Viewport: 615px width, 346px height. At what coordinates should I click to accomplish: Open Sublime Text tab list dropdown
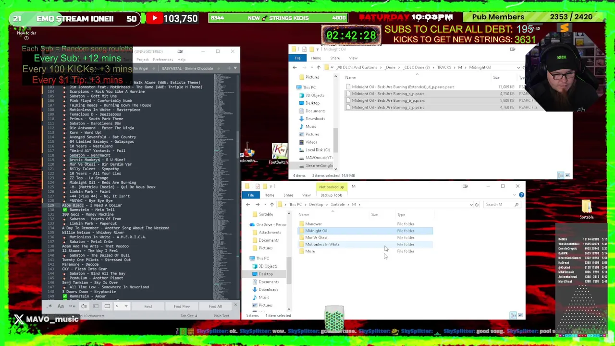pos(235,68)
